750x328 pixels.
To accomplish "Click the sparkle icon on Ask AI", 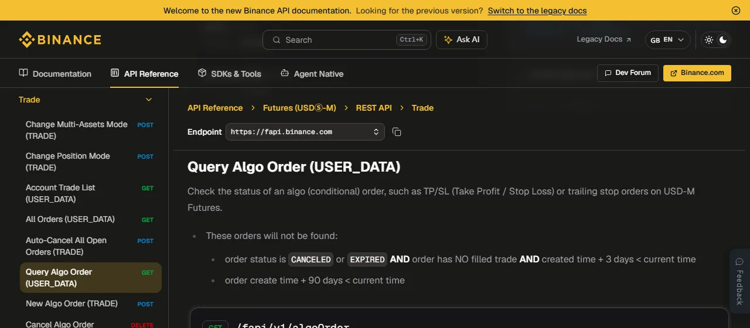I will tap(448, 40).
